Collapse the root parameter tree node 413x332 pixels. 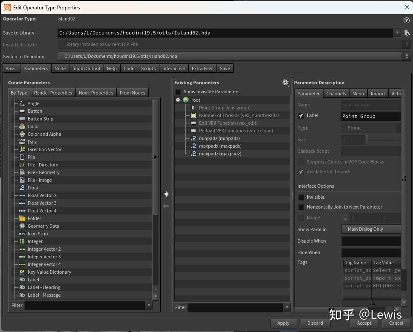(178, 100)
